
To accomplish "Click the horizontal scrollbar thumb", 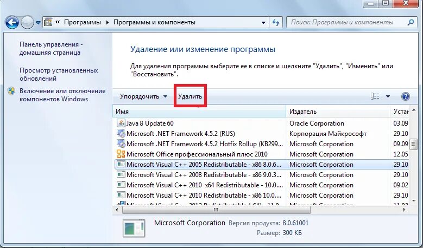I will pos(216,210).
